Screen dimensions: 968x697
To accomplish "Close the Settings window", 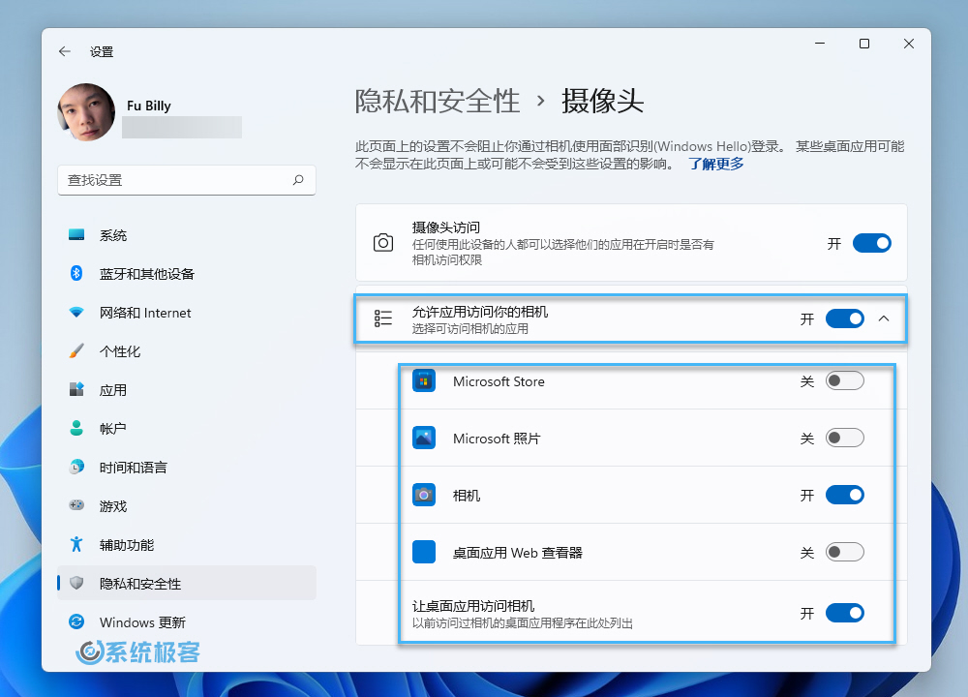I will pos(909,44).
